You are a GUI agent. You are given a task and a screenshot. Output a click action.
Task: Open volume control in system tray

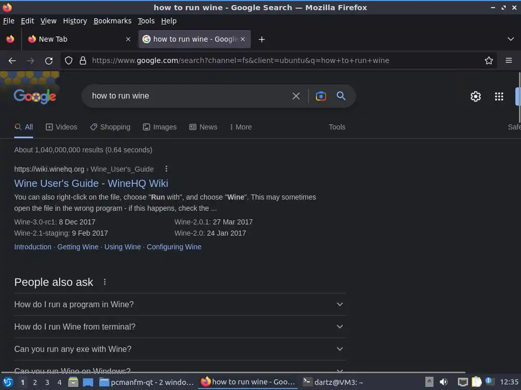pyautogui.click(x=444, y=382)
